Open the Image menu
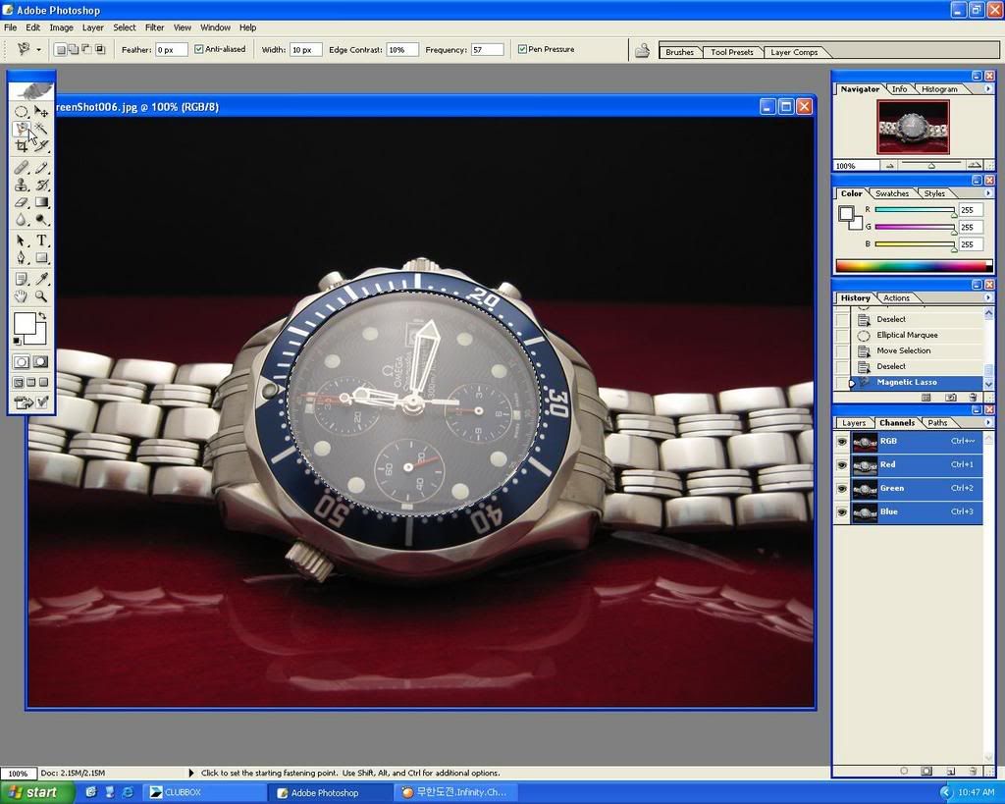Screen dimensions: 1005x804 pos(62,27)
